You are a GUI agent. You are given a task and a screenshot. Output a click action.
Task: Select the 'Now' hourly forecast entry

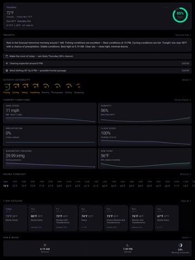click(6, 184)
